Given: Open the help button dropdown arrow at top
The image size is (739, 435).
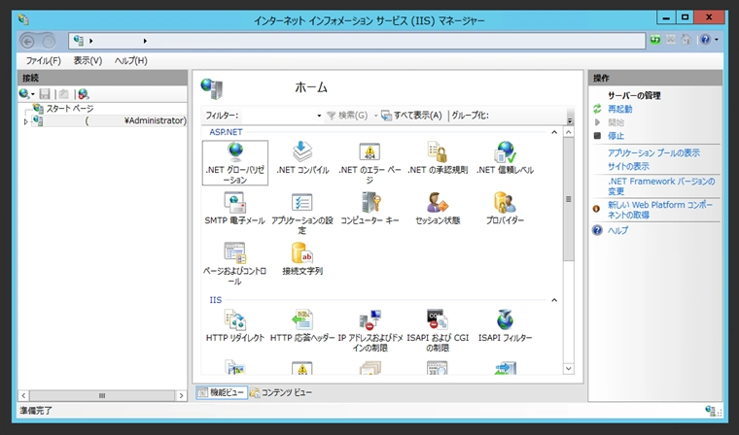Looking at the screenshot, I should pos(717,40).
